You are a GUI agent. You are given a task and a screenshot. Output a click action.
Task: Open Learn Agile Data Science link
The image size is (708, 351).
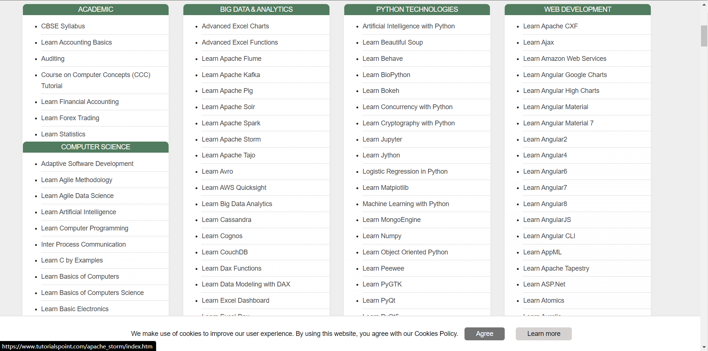(x=77, y=196)
